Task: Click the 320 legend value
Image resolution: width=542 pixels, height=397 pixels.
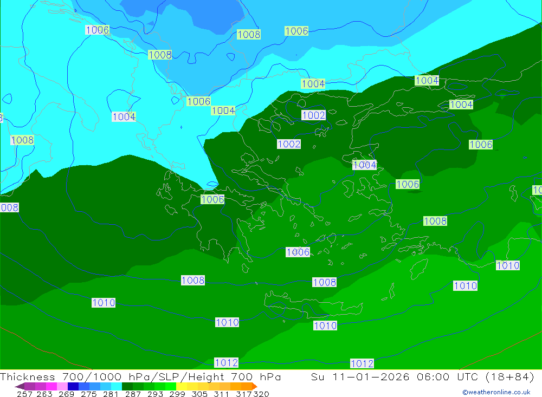Action: 261,394
